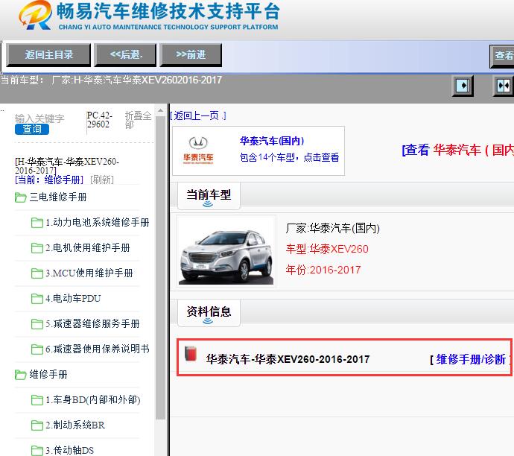Click folder icon of 2.制动系统BR
Screen dimensions: 514x456
[x=37, y=425]
